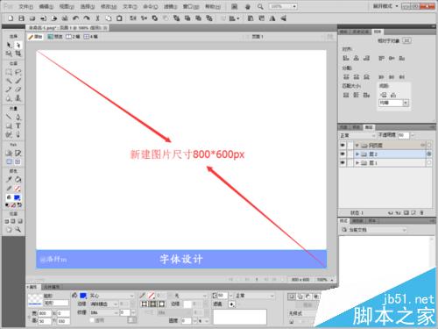Switch to the 预览 view tab

pos(55,37)
